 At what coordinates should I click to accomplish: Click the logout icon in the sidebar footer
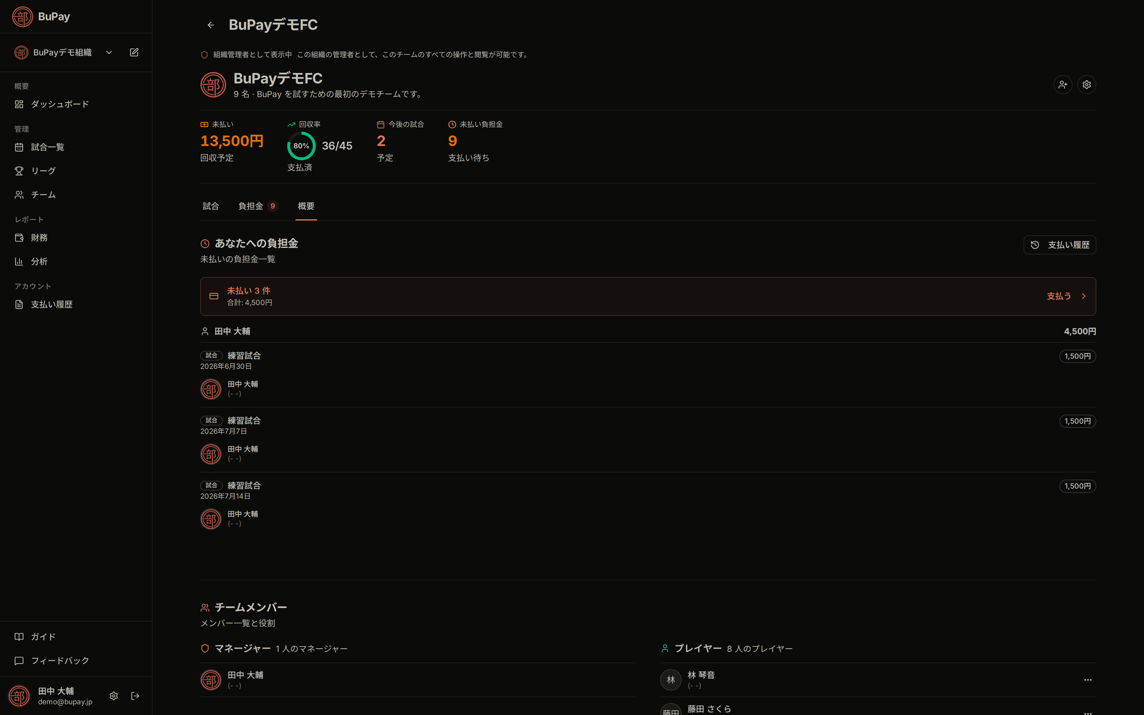[x=135, y=696]
